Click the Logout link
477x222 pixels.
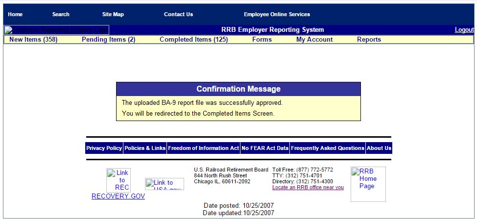(x=464, y=30)
